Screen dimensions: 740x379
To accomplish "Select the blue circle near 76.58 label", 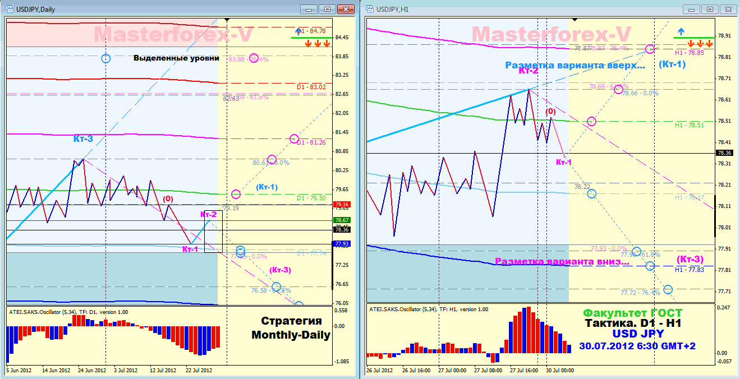I will (276, 287).
